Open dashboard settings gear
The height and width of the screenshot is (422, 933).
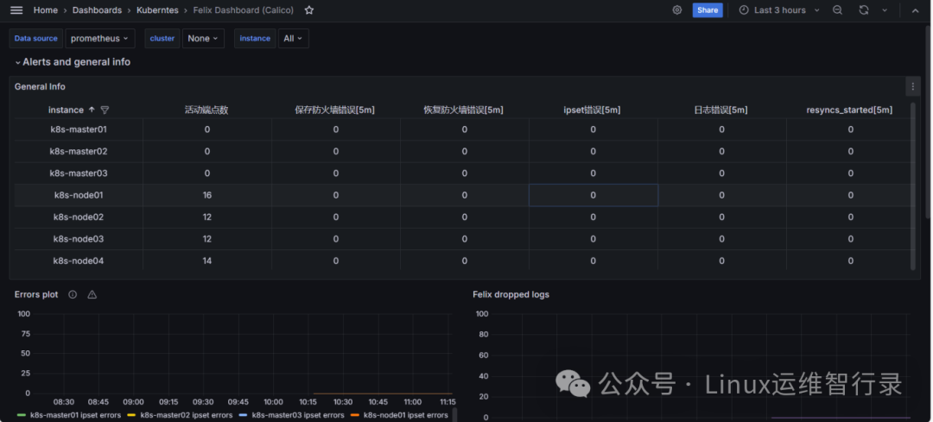click(676, 10)
